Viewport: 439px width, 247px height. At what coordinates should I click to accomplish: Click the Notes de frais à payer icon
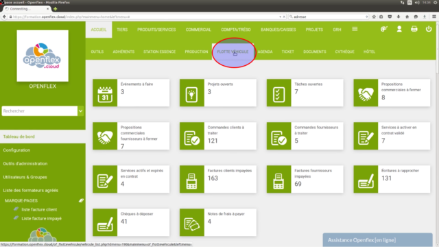[192, 222]
